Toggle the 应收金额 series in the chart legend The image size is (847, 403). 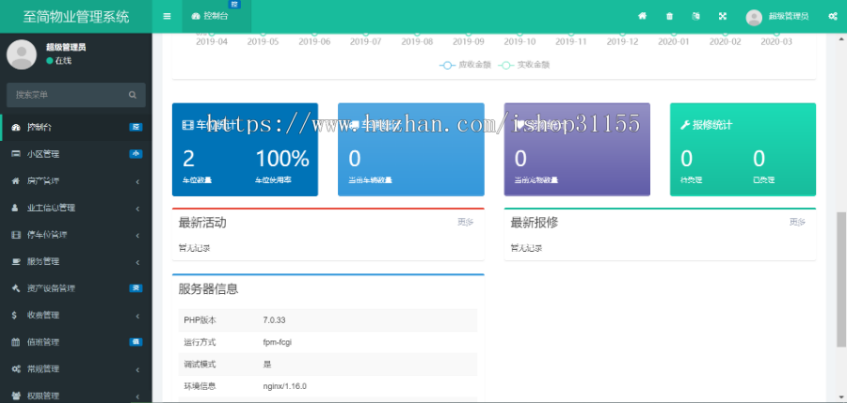click(465, 65)
